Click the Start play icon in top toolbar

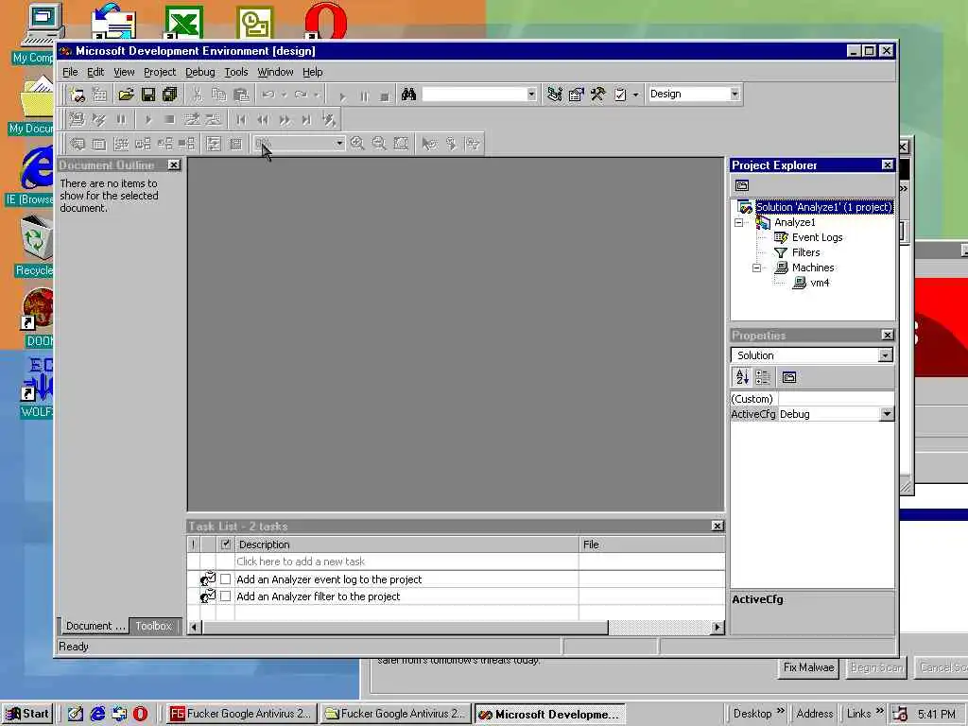click(x=342, y=95)
